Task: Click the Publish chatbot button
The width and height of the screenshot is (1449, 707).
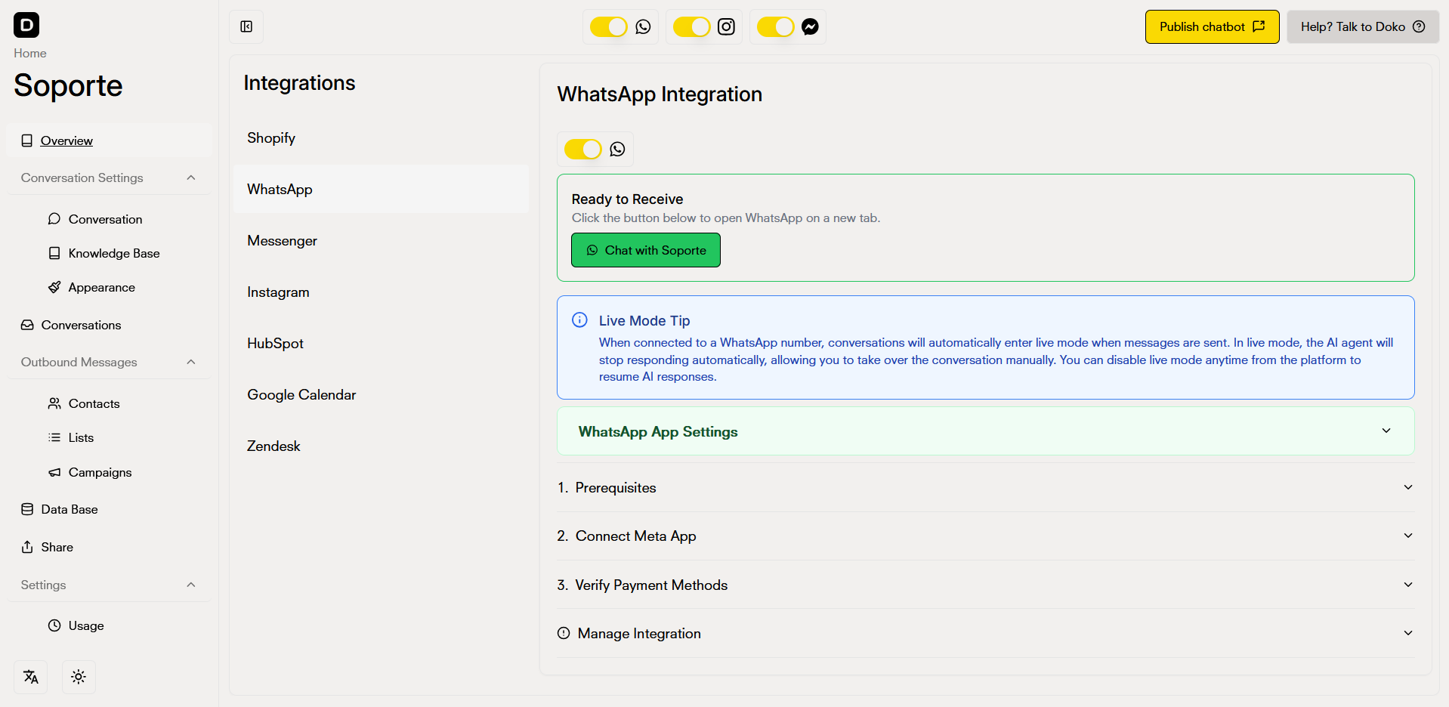Action: [1212, 27]
